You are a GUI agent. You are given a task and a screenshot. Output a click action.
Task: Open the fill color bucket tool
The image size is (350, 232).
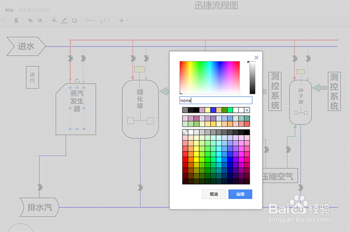[x=54, y=21]
